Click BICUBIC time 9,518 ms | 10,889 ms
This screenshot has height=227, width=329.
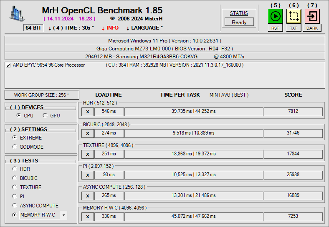pos(194,133)
